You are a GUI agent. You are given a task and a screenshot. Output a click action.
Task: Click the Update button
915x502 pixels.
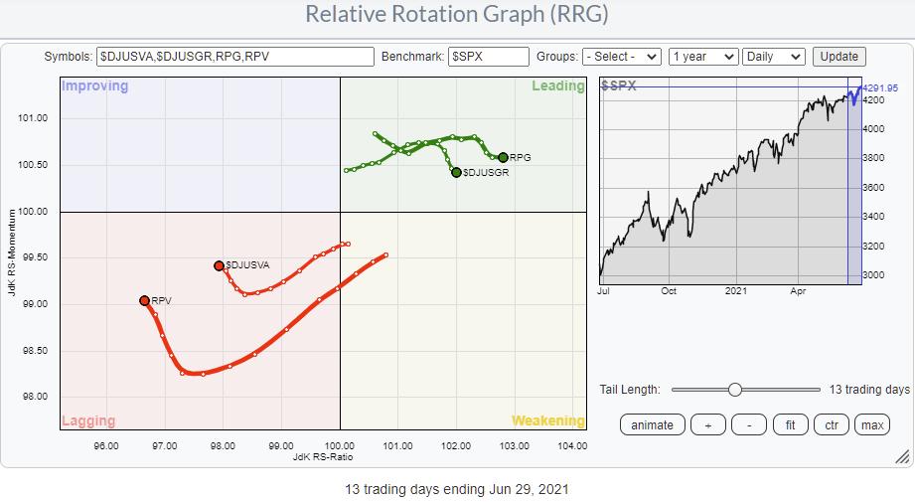[x=839, y=57]
